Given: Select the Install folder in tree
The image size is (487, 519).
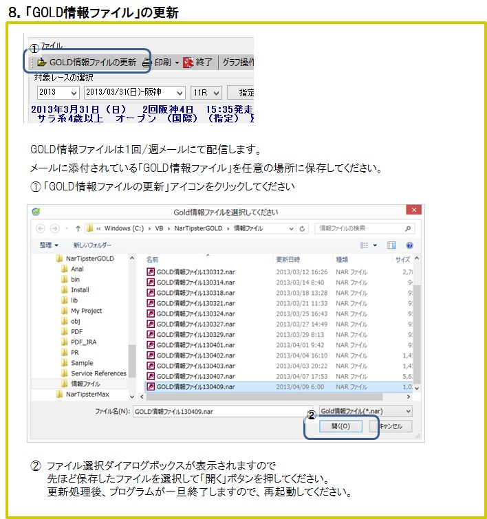Looking at the screenshot, I should pyautogui.click(x=80, y=290).
